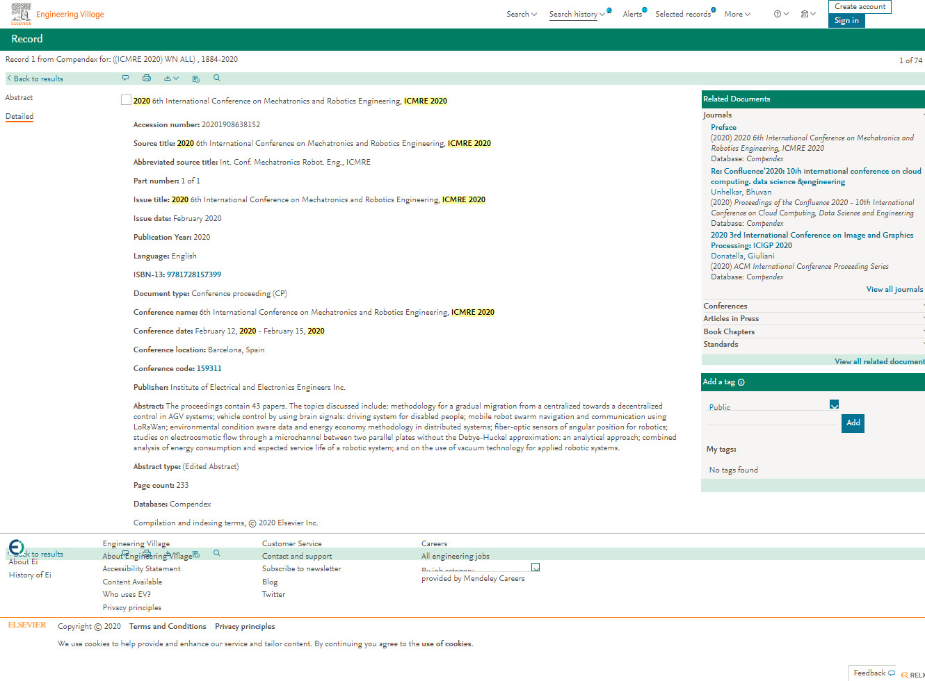Click the Sign in button
925x681 pixels.
click(846, 21)
